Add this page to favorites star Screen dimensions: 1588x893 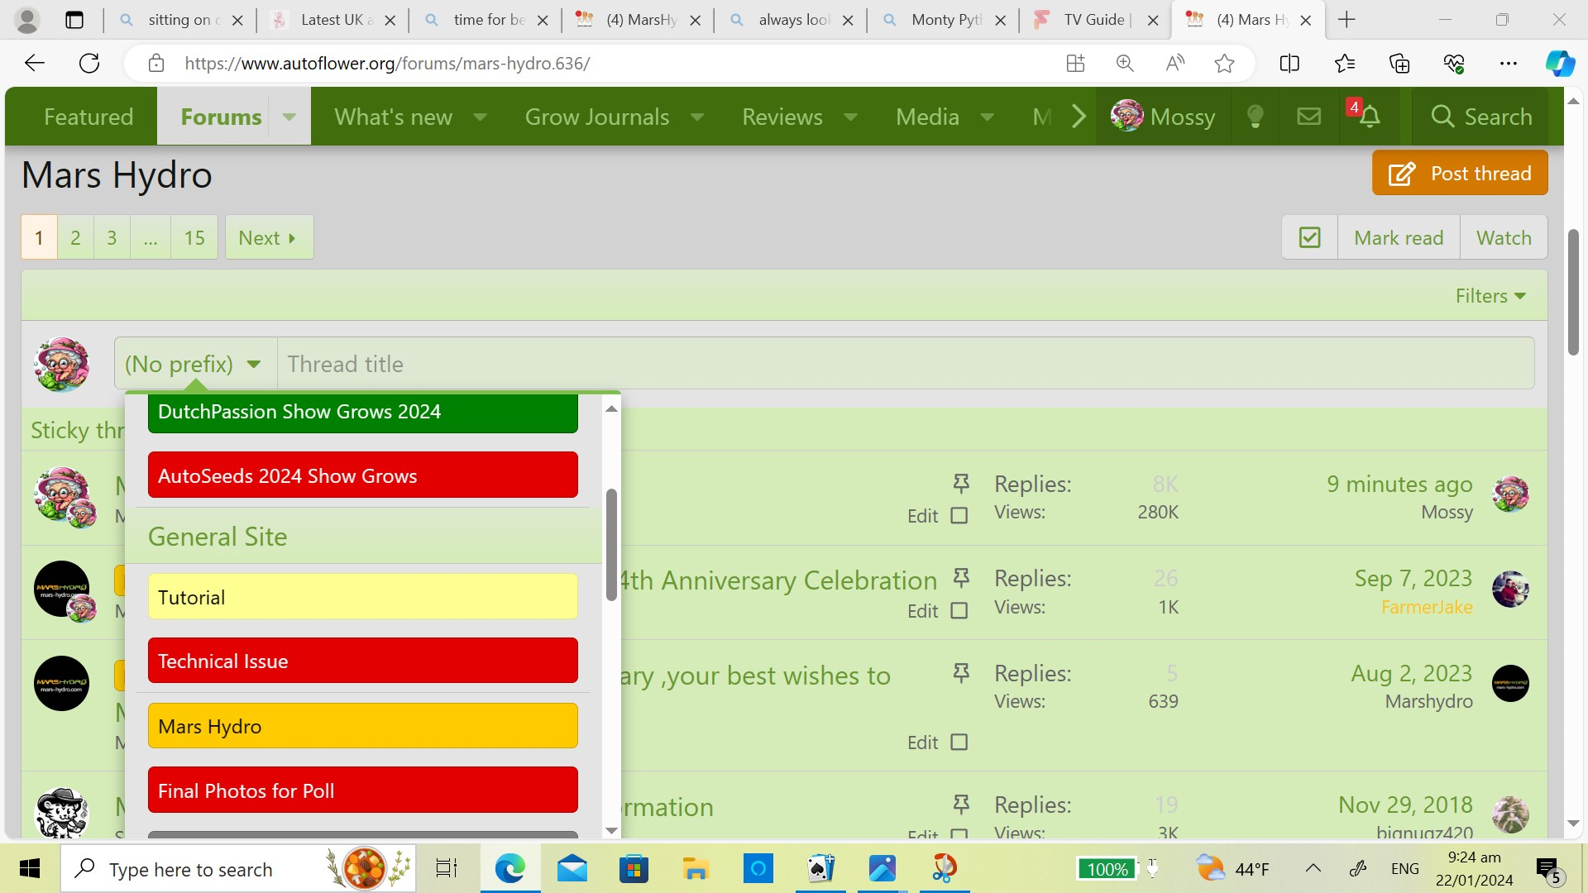coord(1225,64)
